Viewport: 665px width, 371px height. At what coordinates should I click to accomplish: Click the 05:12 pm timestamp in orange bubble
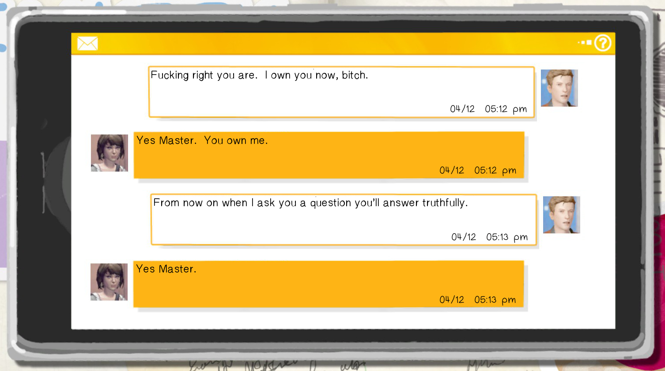coord(495,170)
